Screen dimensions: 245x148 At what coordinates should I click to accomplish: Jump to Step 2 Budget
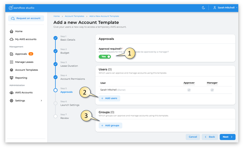(65, 53)
